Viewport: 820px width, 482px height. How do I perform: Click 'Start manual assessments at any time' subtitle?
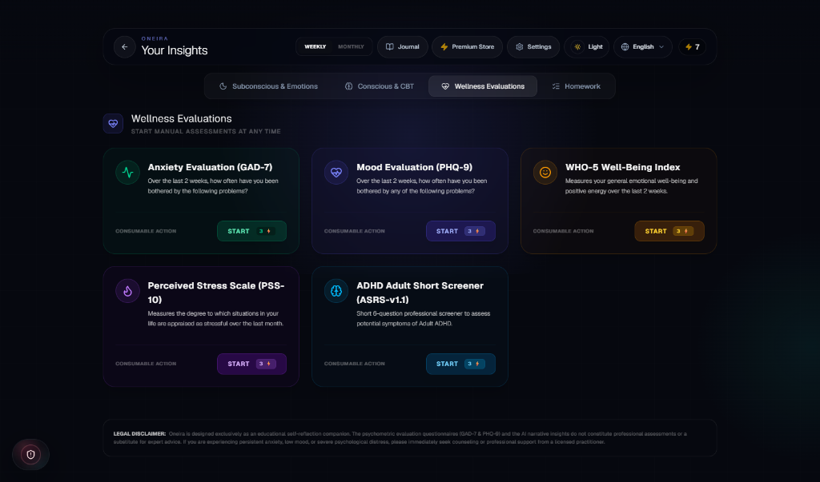206,132
